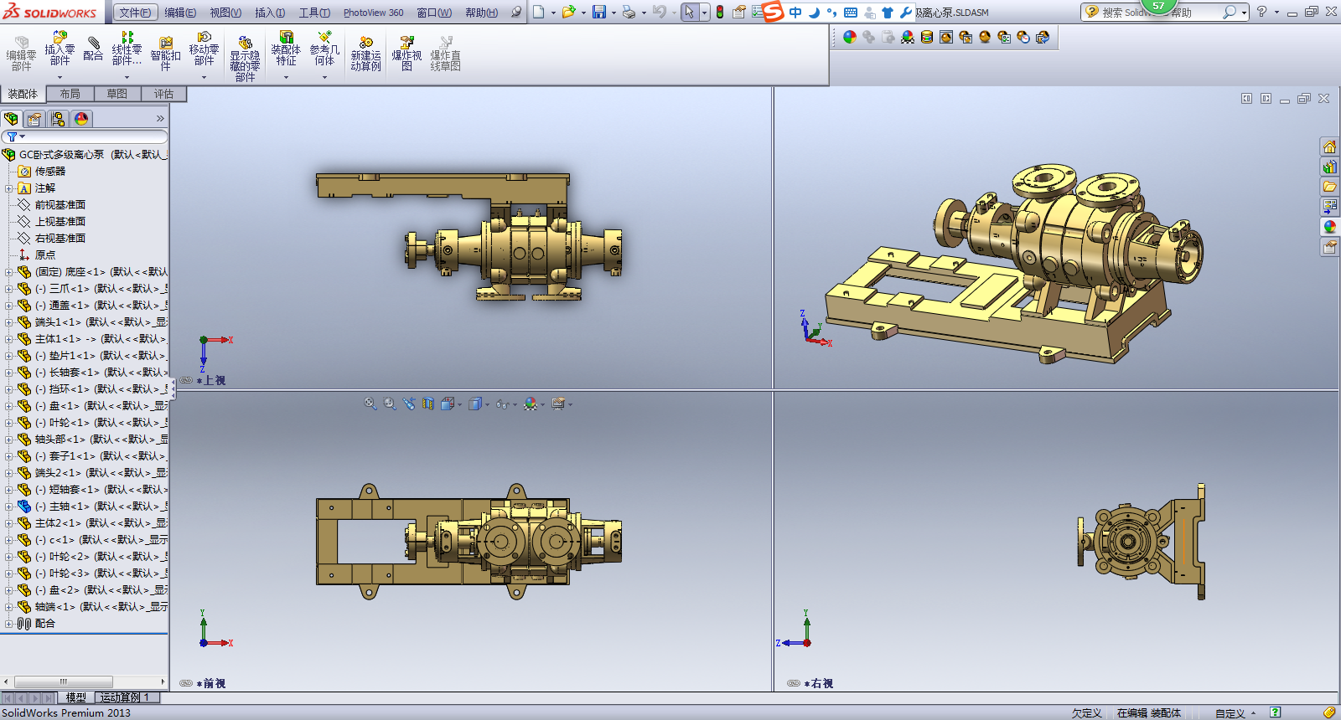Save the document with the floppy icon
The image size is (1341, 720).
pos(599,12)
